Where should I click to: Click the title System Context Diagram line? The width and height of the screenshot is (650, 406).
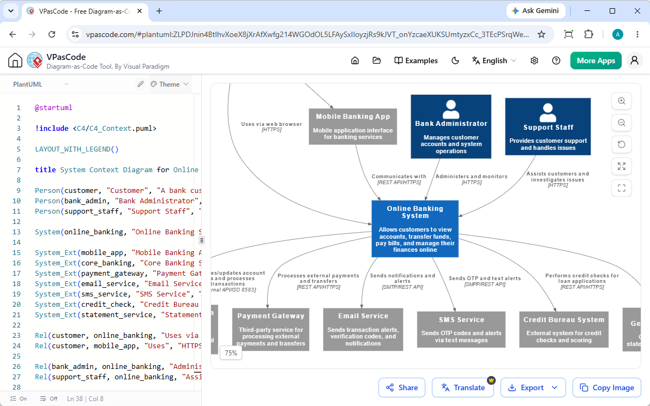tap(117, 170)
